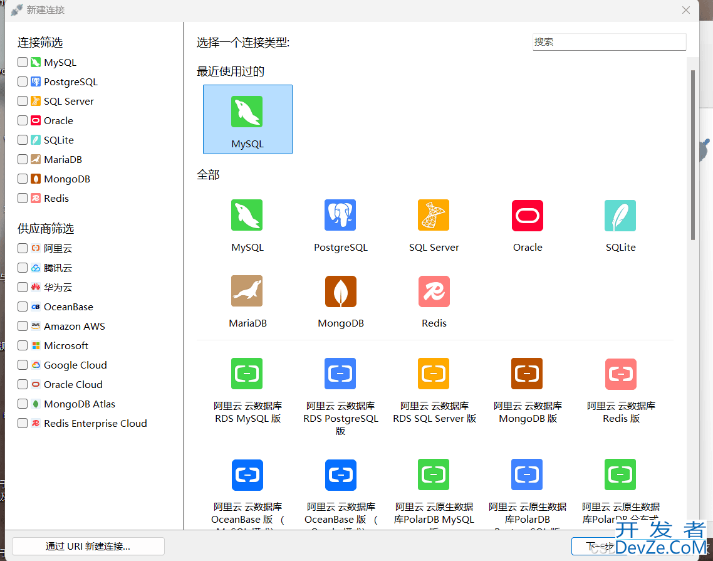Select the red Oracle connection icon
Image resolution: width=713 pixels, height=561 pixels.
click(528, 215)
